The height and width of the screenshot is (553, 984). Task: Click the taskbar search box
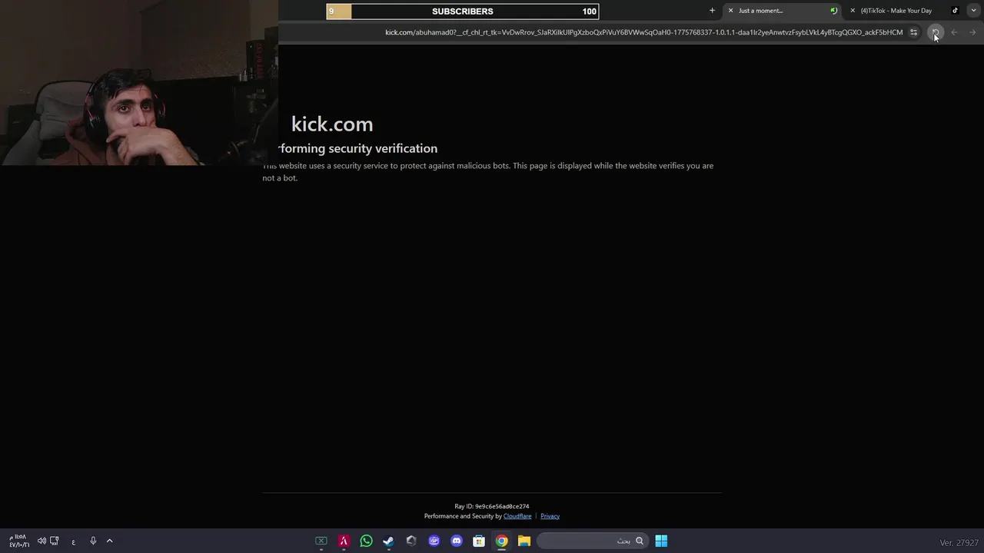pyautogui.click(x=592, y=541)
